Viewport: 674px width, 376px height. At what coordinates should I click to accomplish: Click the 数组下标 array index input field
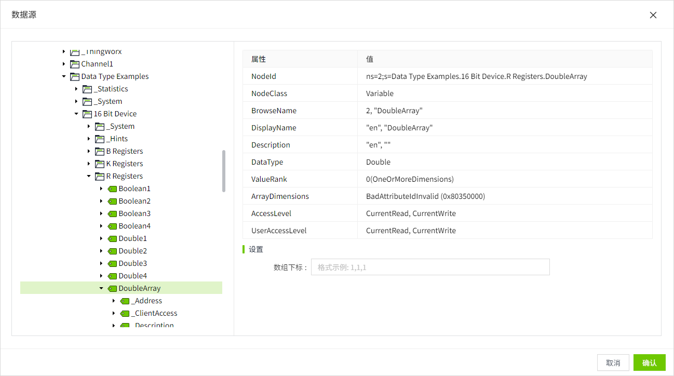click(x=430, y=267)
